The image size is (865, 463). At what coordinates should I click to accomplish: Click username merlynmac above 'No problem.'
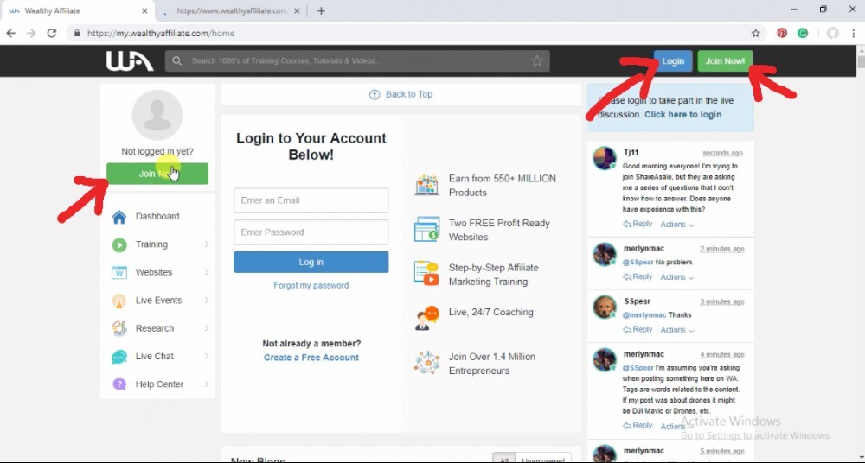coord(644,249)
